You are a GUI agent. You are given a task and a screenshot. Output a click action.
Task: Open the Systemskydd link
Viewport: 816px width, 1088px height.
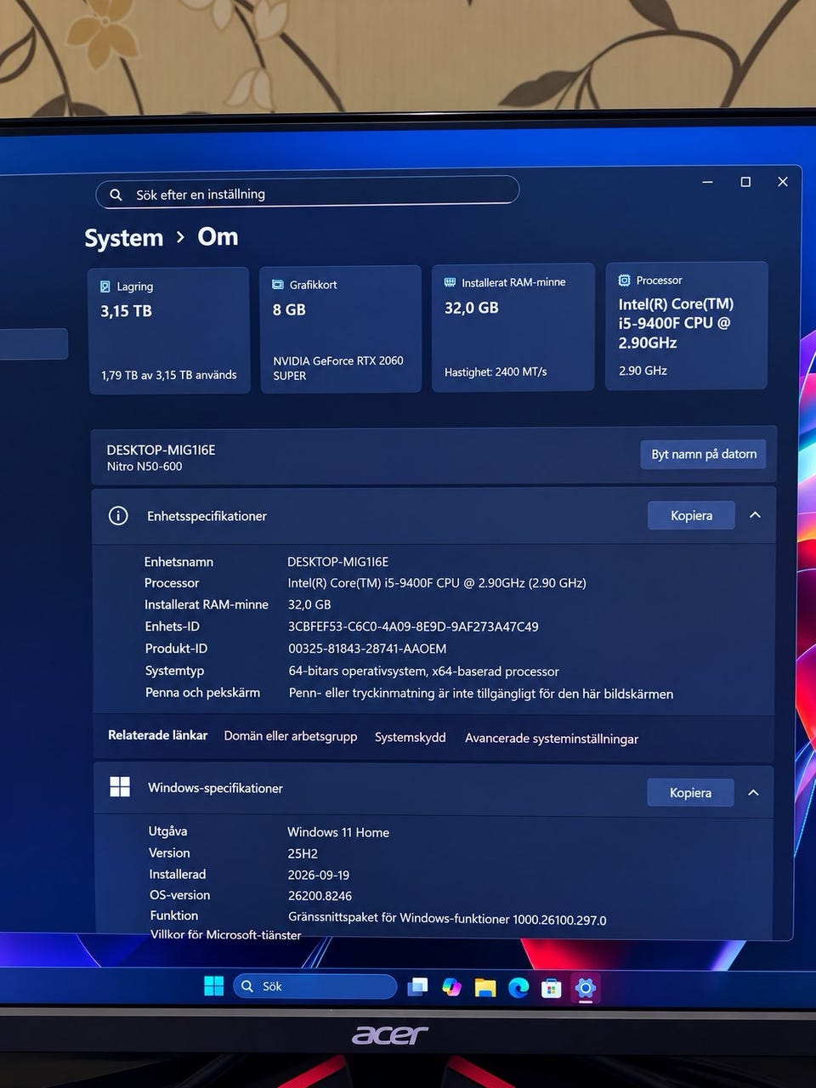pos(411,737)
